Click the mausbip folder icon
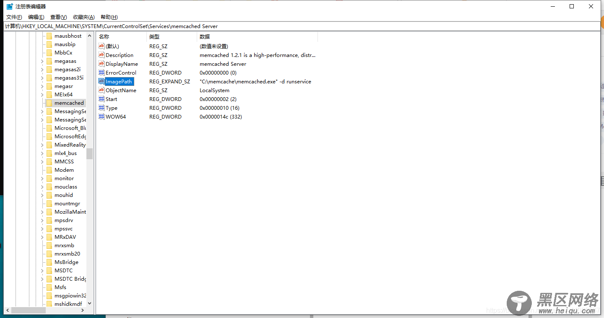This screenshot has height=318, width=604. click(x=49, y=44)
